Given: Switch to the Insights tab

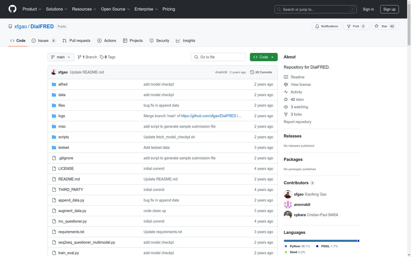Looking at the screenshot, I should tap(185, 41).
